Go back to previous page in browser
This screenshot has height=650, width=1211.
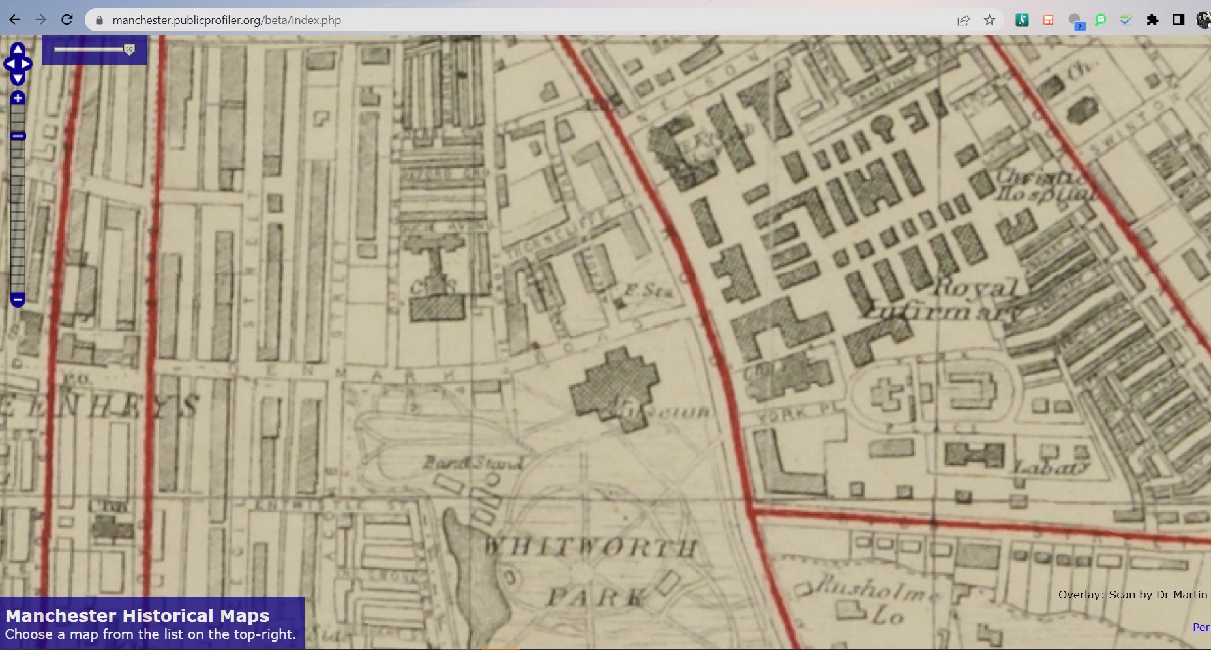click(x=14, y=20)
